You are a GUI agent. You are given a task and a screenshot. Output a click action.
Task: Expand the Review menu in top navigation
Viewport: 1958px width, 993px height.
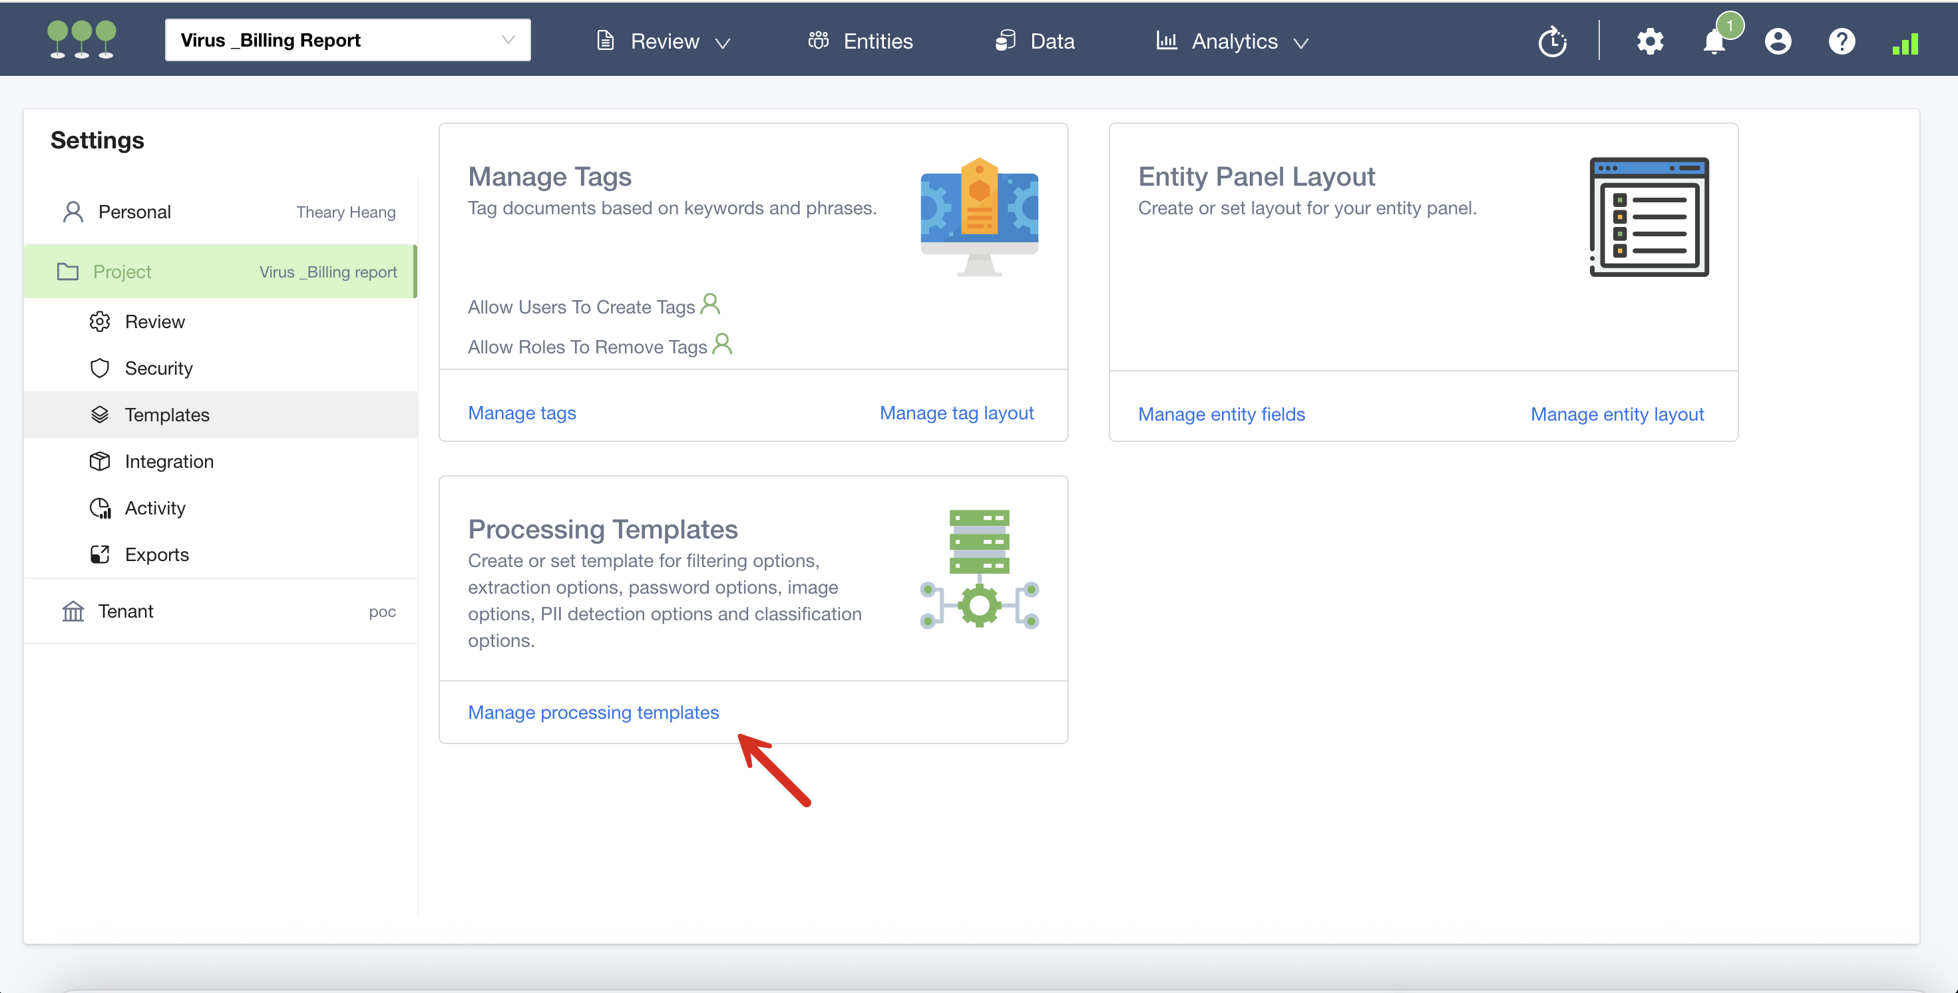coord(664,41)
